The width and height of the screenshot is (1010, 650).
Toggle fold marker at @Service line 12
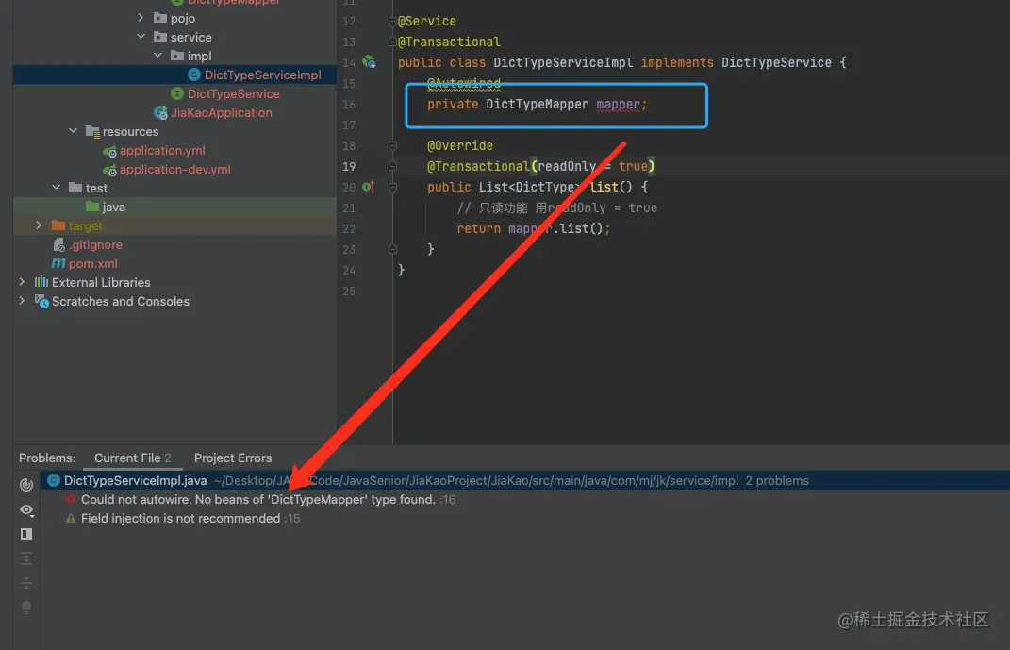tap(392, 22)
